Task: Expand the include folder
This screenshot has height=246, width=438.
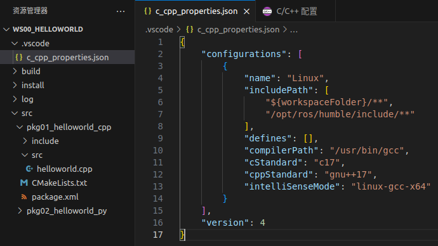Action: (25, 141)
